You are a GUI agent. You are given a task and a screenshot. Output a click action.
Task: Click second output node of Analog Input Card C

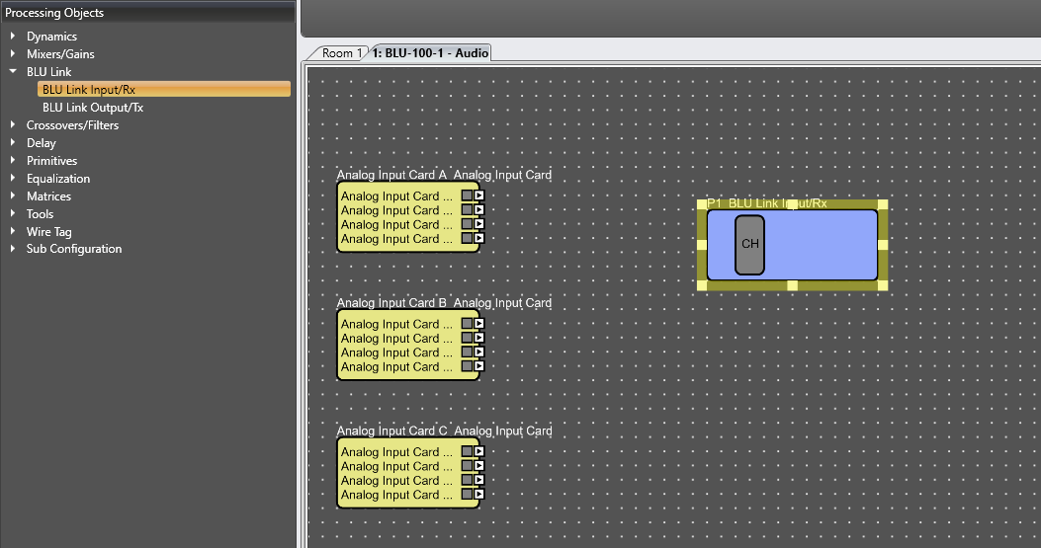479,466
